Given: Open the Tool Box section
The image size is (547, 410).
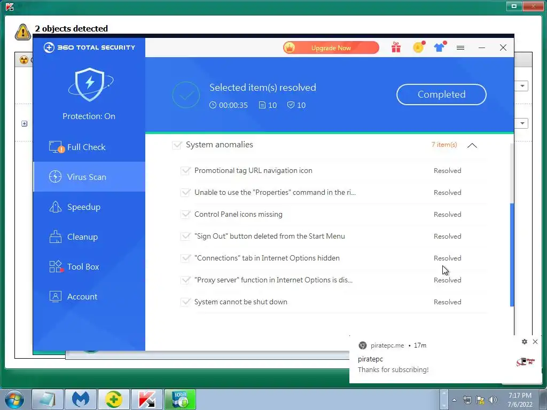Looking at the screenshot, I should [x=89, y=267].
